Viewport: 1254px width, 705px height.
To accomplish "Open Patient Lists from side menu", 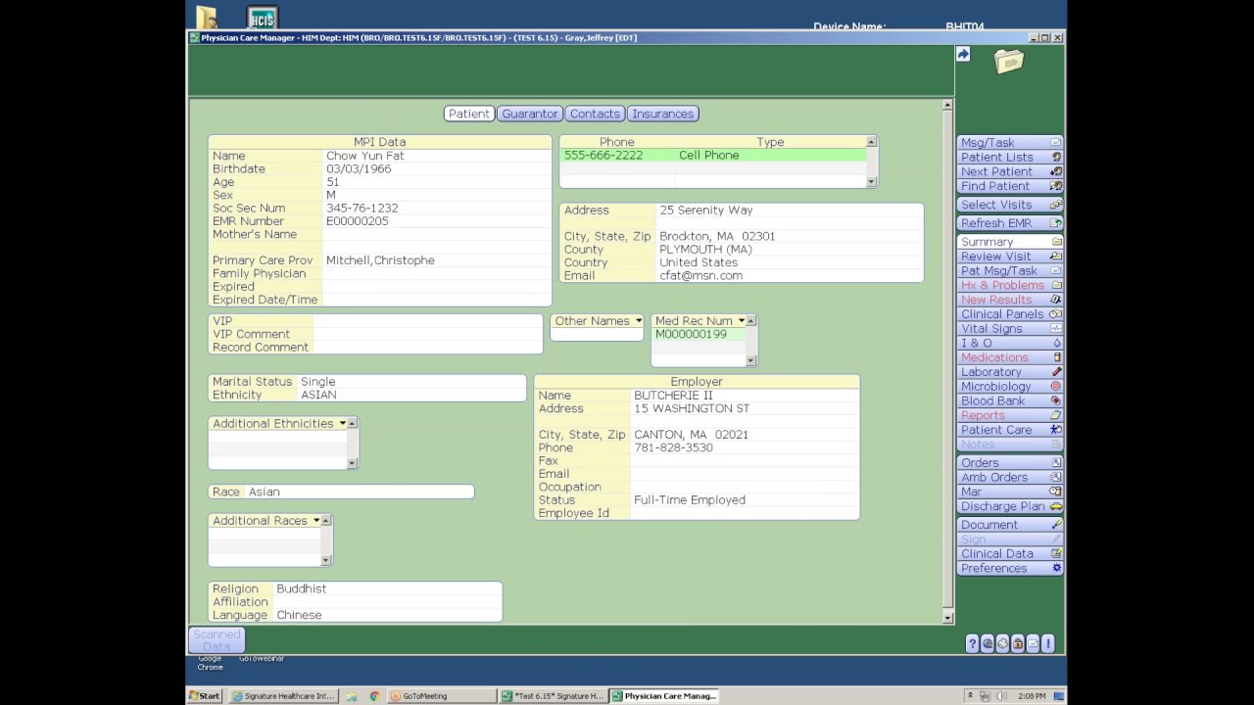I will (x=1010, y=157).
